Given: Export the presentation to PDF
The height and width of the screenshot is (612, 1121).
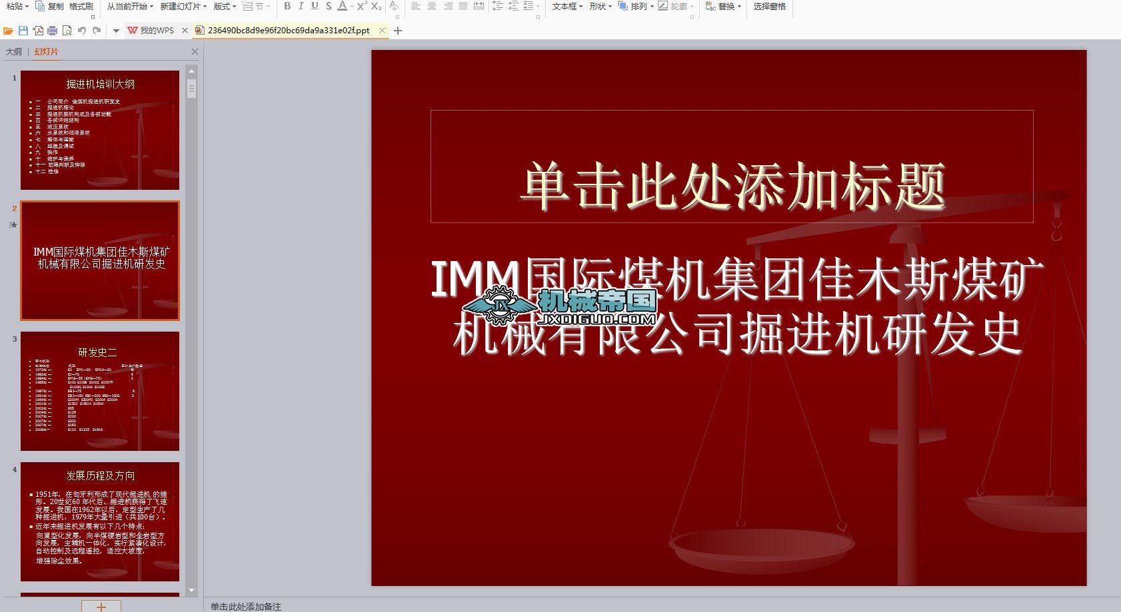Looking at the screenshot, I should pyautogui.click(x=38, y=30).
